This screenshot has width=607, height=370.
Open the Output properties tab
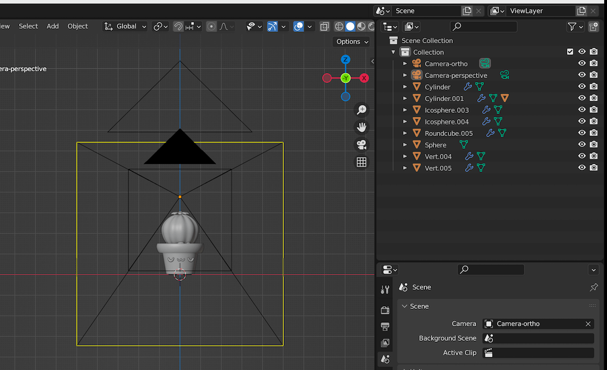pyautogui.click(x=385, y=327)
